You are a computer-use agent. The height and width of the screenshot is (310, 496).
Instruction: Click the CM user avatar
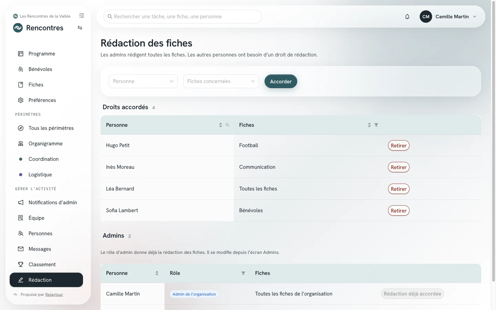pyautogui.click(x=426, y=17)
